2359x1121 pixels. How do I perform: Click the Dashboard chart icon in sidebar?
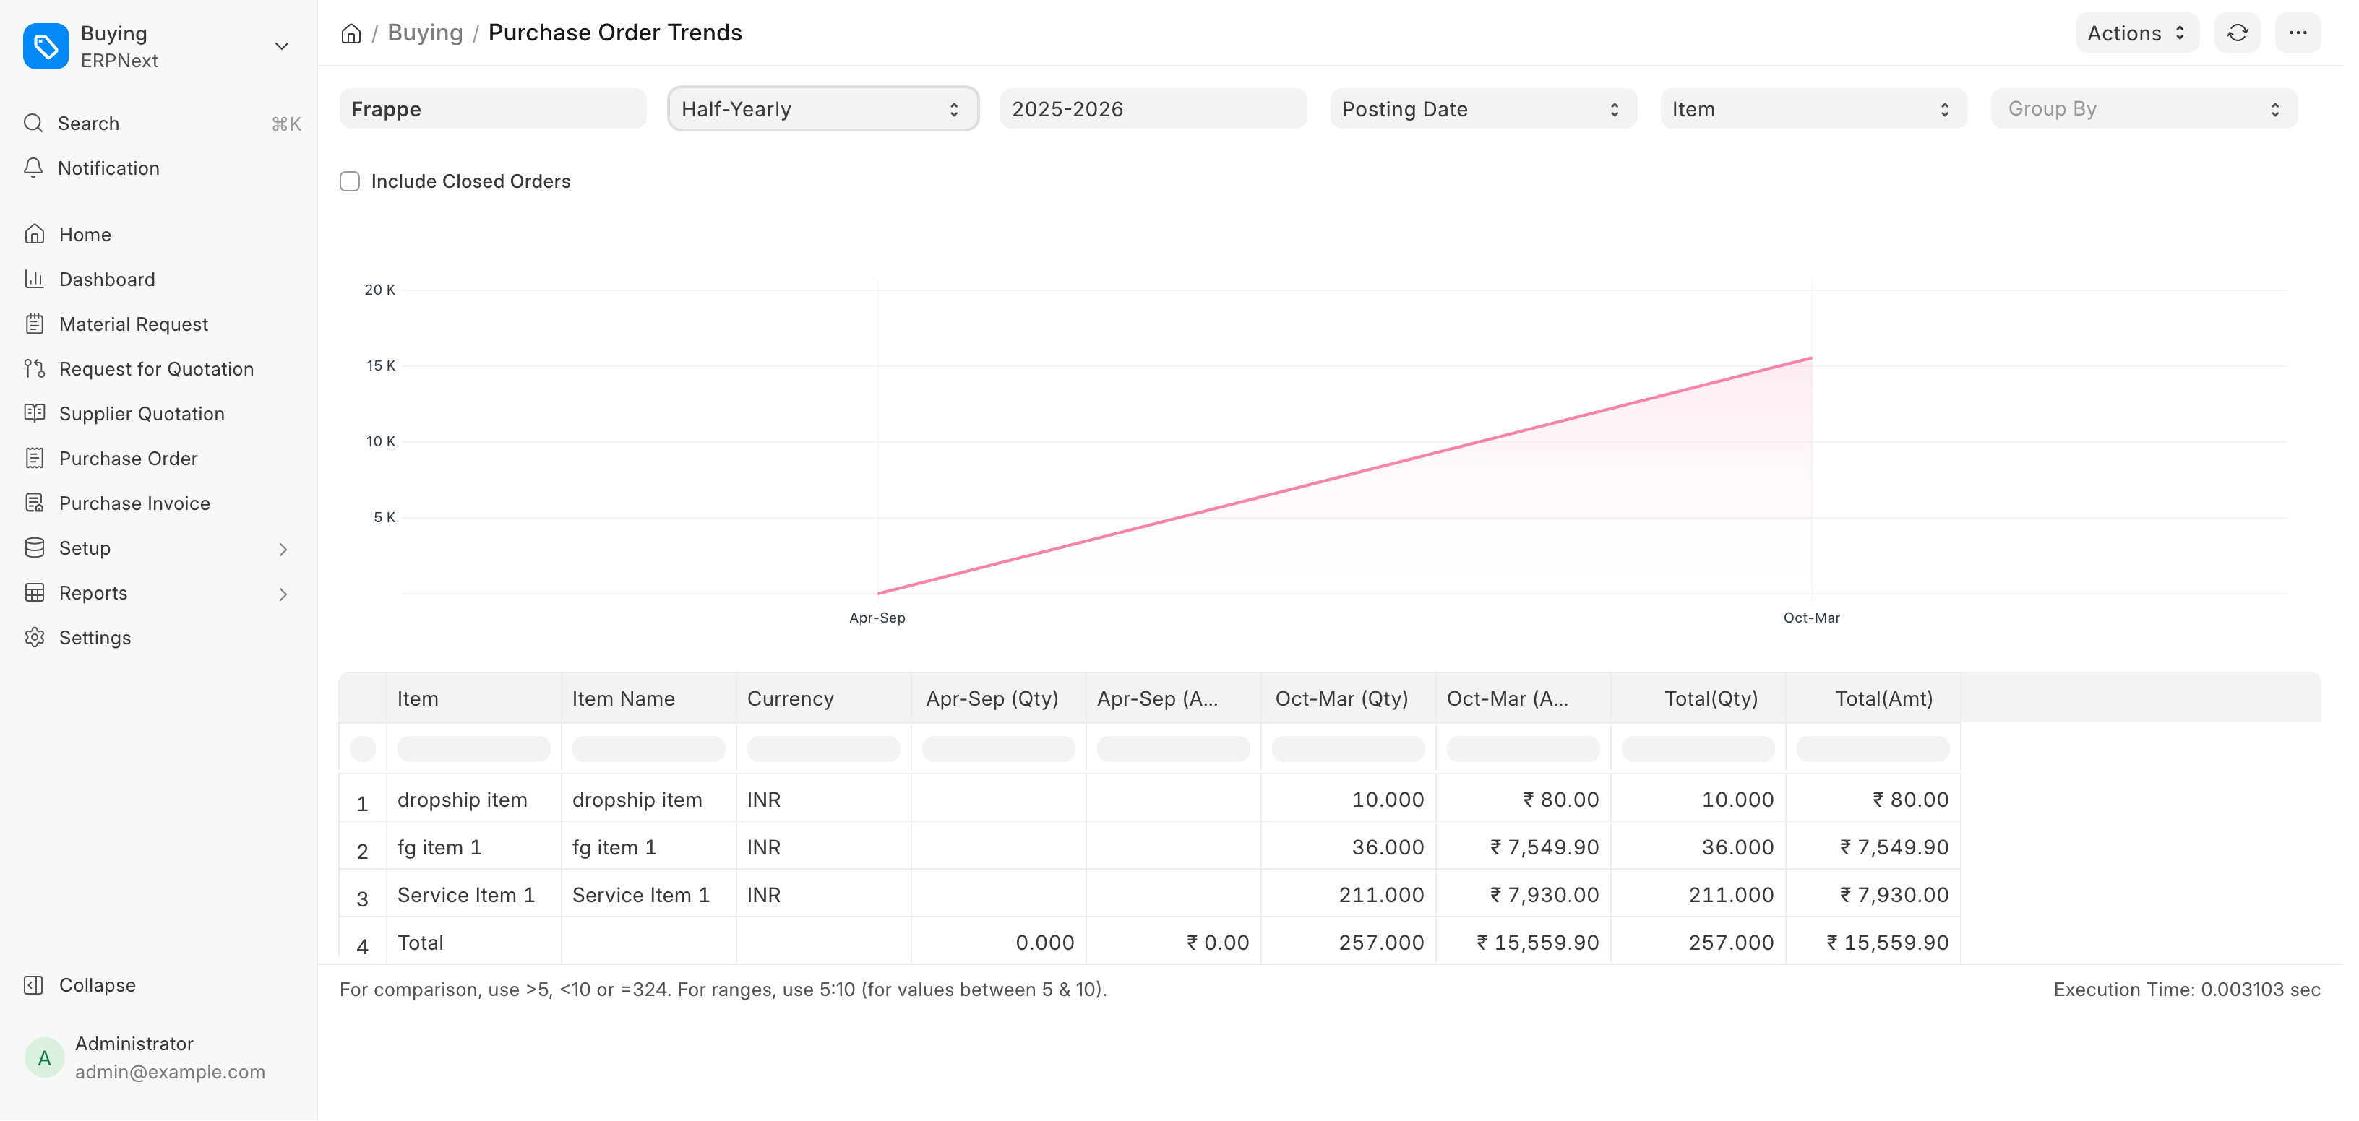click(35, 279)
